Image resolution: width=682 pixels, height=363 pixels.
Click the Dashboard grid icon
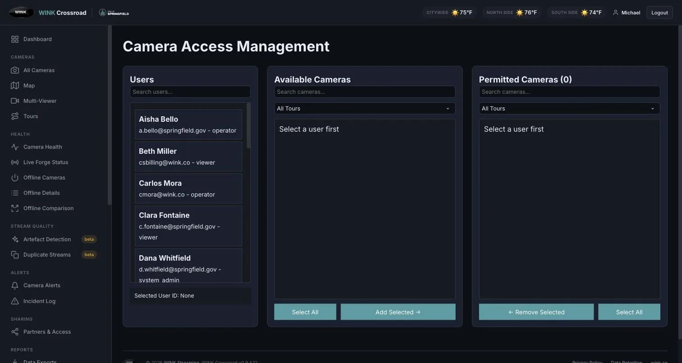[15, 39]
